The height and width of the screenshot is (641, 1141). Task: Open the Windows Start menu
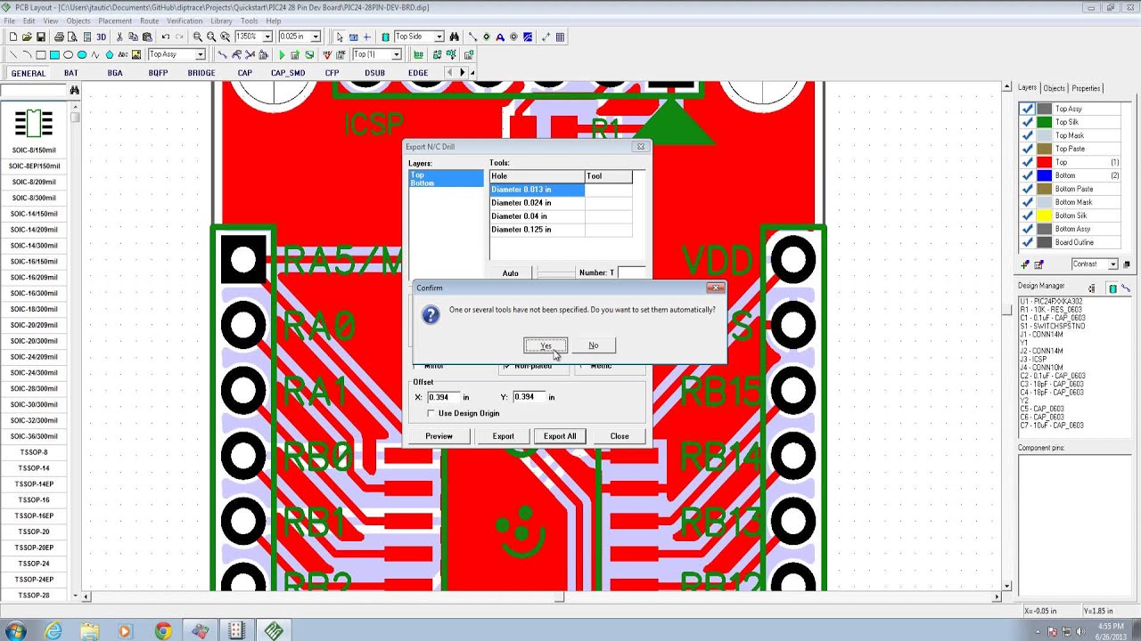tap(15, 631)
